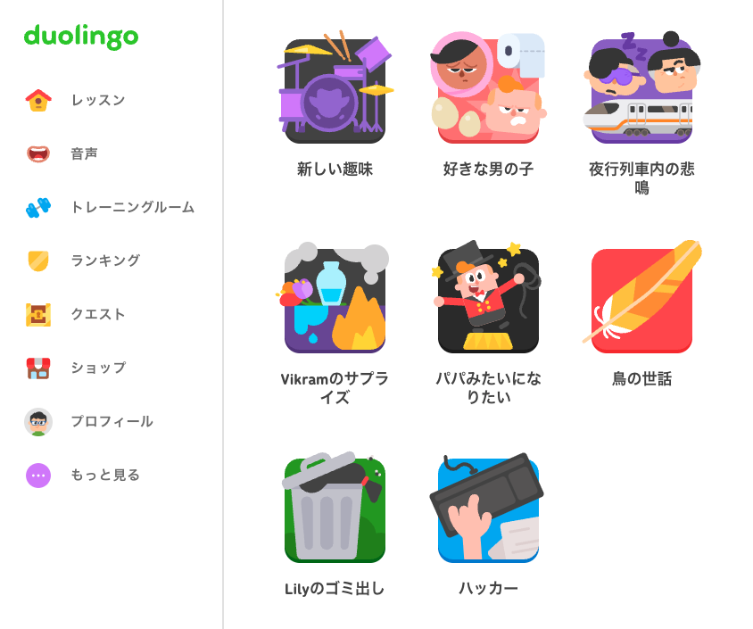This screenshot has width=753, height=629.
Task: Open the 好きな男の子 story thumbnail
Action: click(x=488, y=87)
